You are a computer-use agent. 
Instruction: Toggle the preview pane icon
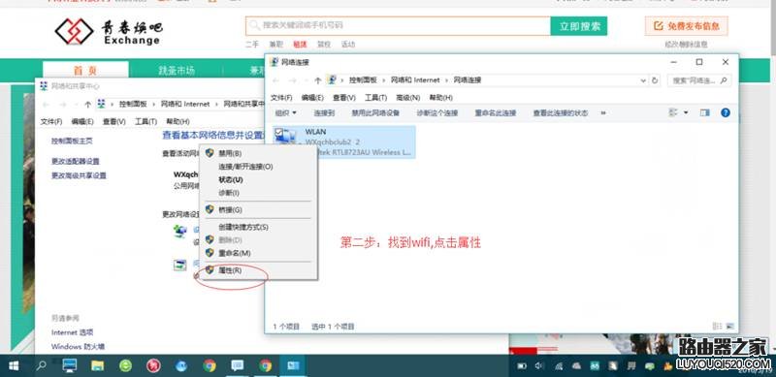coord(705,112)
